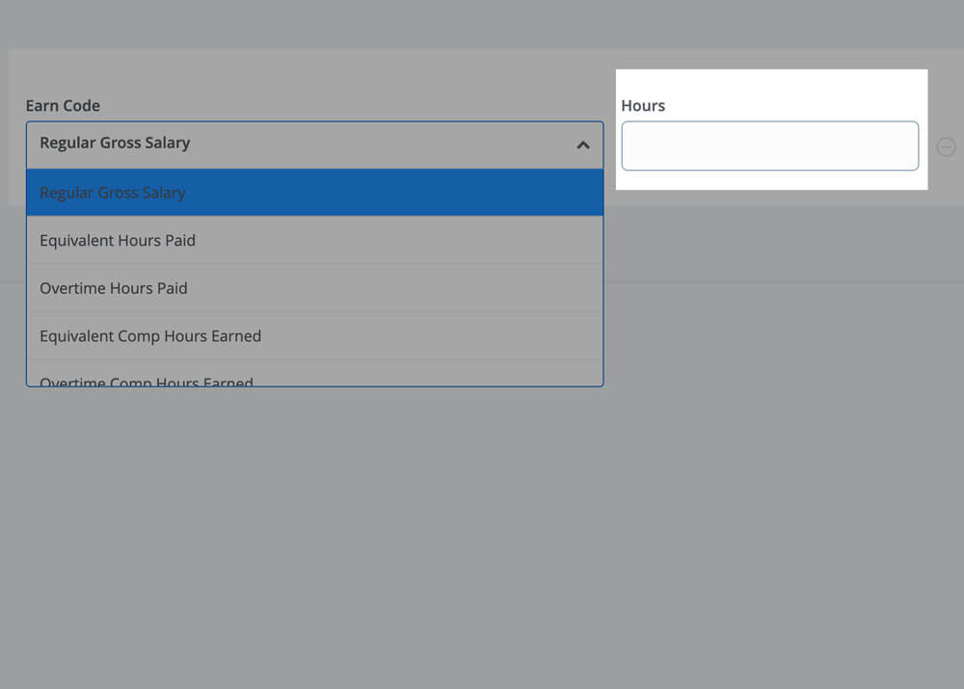This screenshot has width=964, height=689.
Task: Click the Hours field label
Action: point(643,106)
